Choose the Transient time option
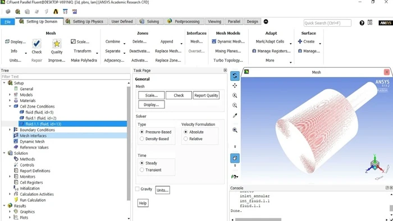 [142, 170]
